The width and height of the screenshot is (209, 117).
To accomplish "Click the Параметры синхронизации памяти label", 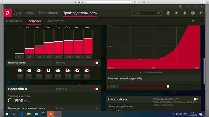I will click(27, 108).
